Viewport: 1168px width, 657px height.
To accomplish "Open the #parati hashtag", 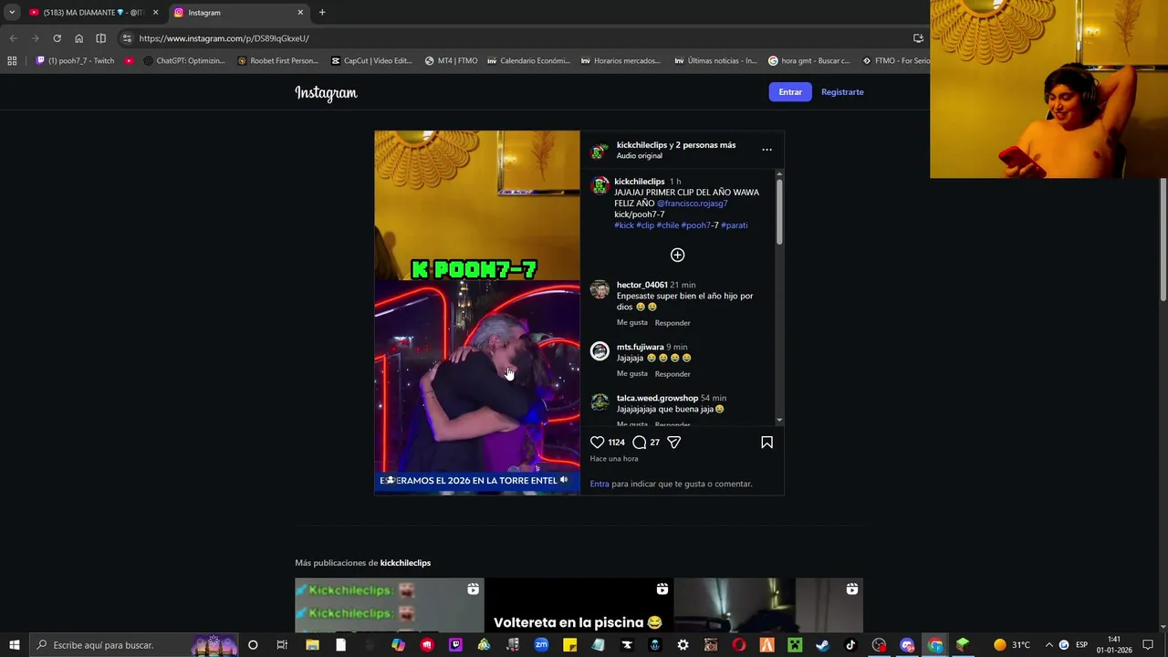I will tap(734, 225).
